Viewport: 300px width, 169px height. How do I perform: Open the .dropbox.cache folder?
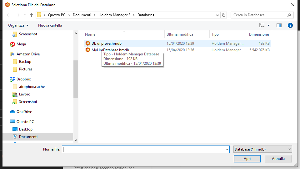click(x=32, y=87)
